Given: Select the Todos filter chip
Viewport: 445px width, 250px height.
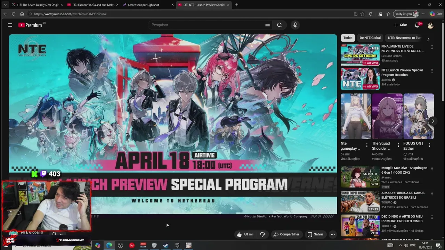Looking at the screenshot, I should pyautogui.click(x=348, y=38).
